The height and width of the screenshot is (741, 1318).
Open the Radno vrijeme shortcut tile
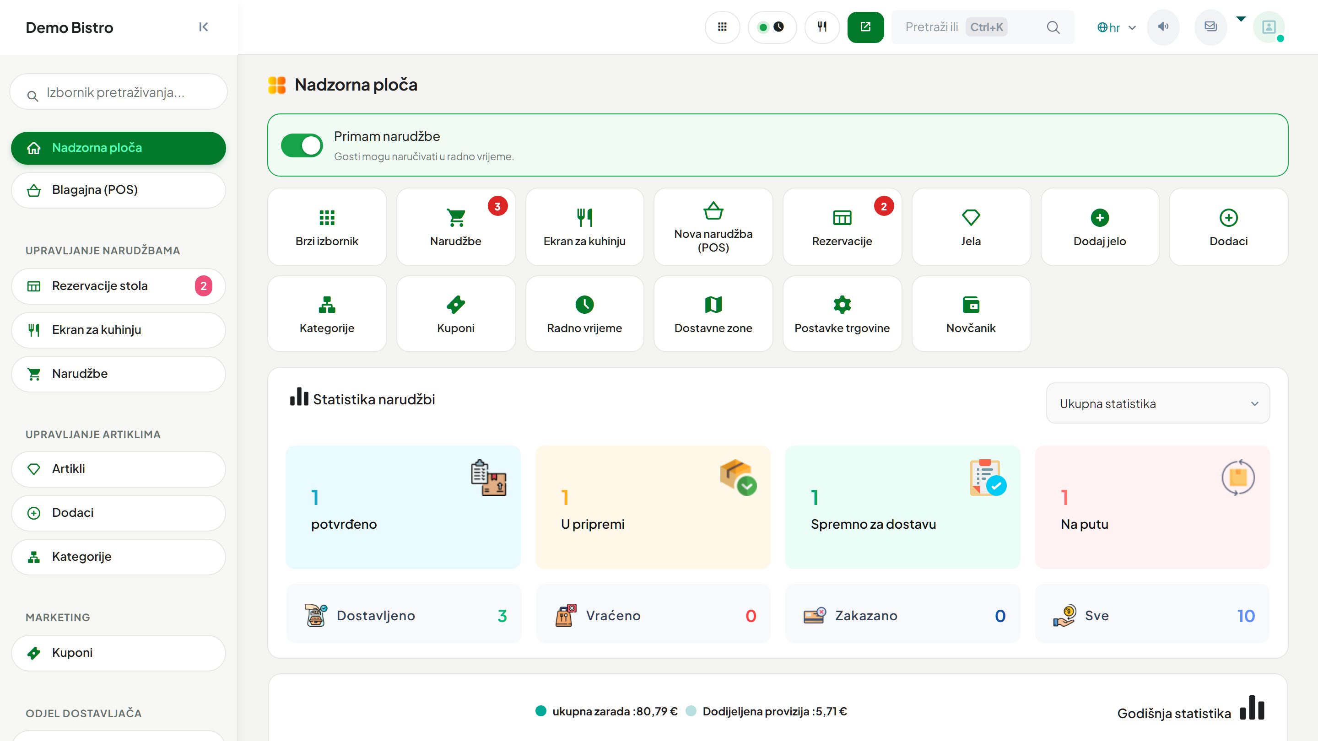(584, 313)
